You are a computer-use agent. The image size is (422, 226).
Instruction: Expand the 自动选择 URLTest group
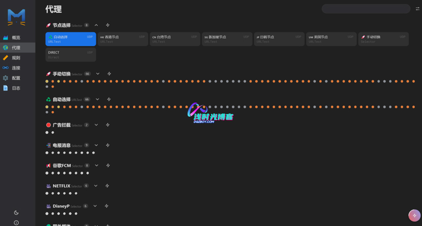click(x=97, y=99)
